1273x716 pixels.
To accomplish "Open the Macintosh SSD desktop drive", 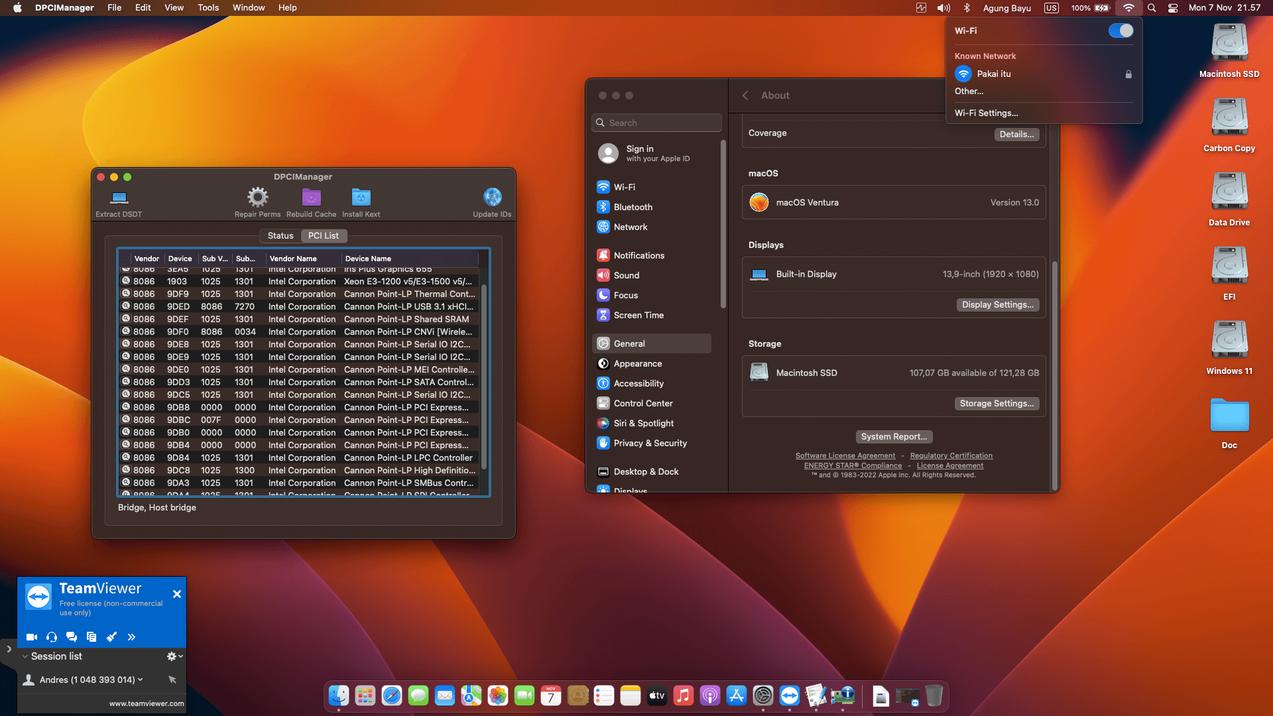I will [x=1229, y=50].
